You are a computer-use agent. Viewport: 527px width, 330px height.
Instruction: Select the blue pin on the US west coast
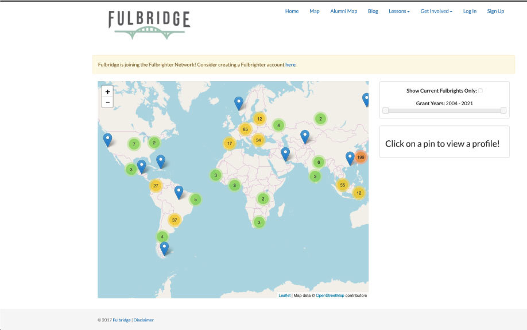click(107, 140)
